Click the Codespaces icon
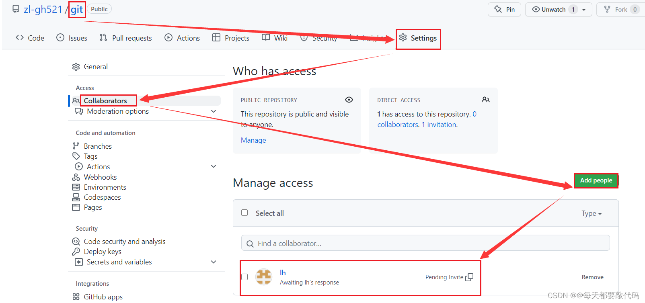The width and height of the screenshot is (645, 303). [76, 197]
